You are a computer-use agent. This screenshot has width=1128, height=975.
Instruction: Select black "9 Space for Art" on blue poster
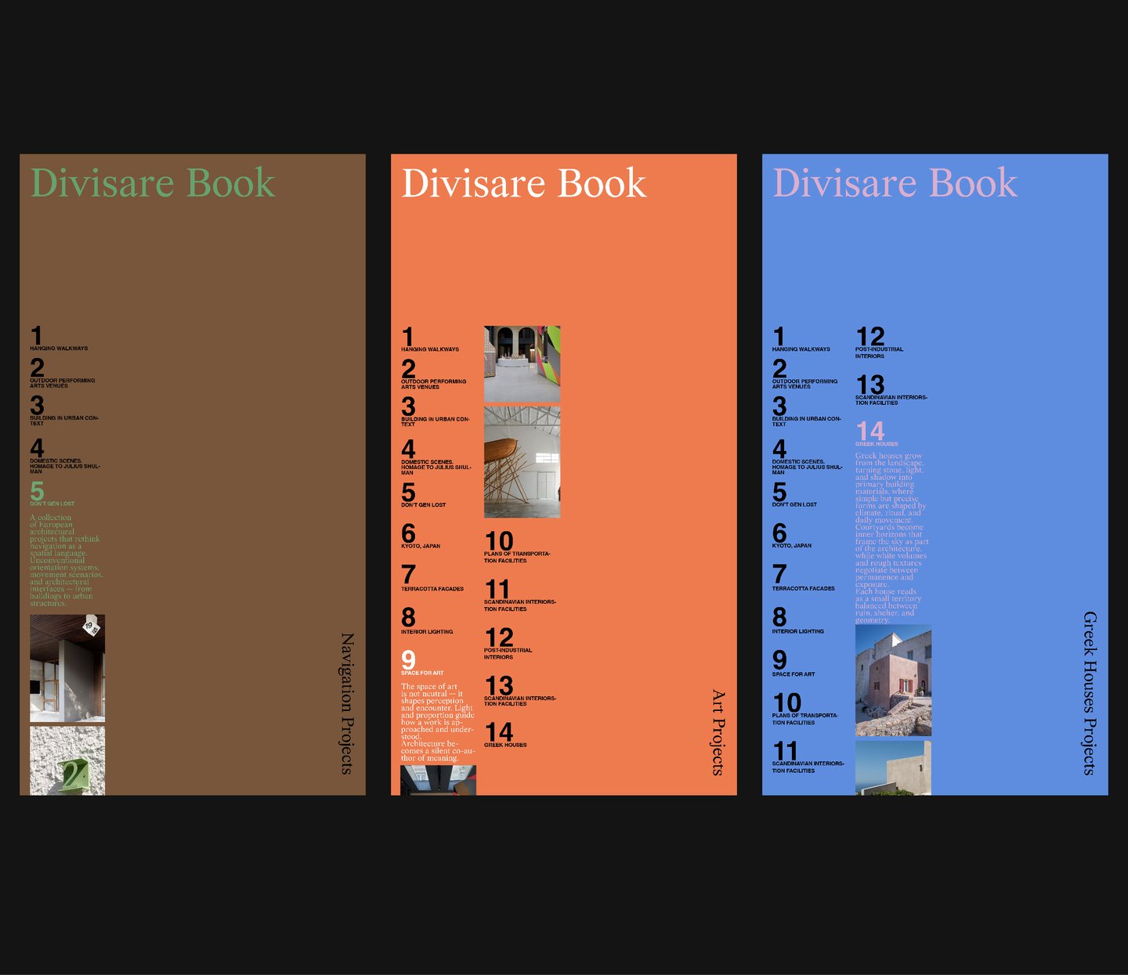(794, 663)
